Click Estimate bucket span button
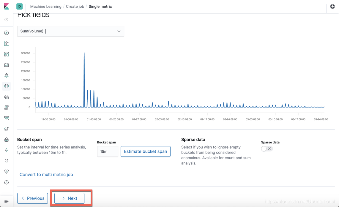339x207 pixels. (146, 151)
